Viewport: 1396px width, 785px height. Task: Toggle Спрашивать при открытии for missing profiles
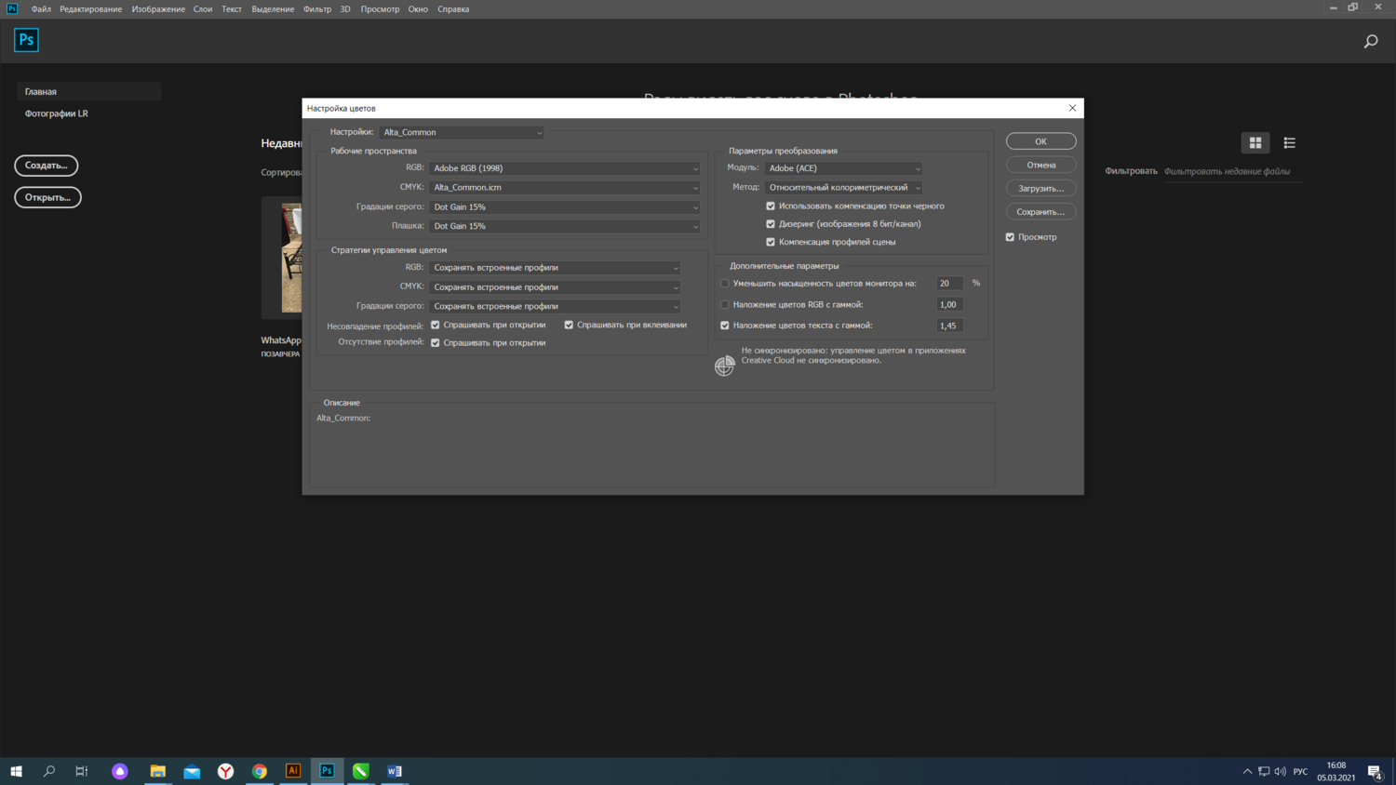point(436,343)
